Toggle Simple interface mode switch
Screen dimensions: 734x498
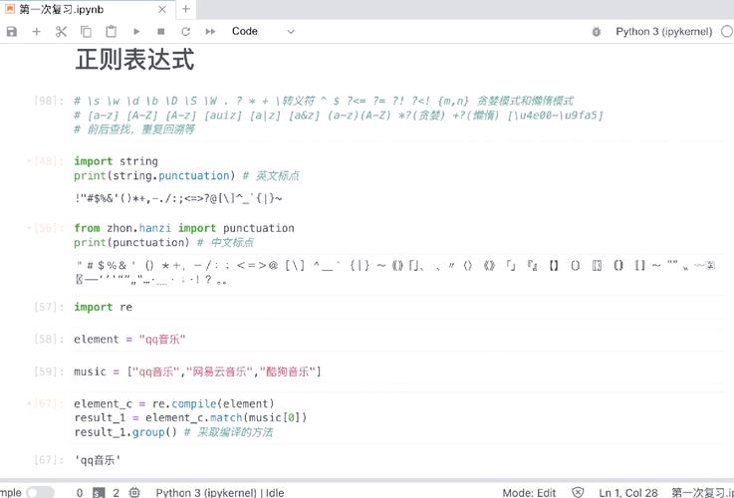coord(40,492)
